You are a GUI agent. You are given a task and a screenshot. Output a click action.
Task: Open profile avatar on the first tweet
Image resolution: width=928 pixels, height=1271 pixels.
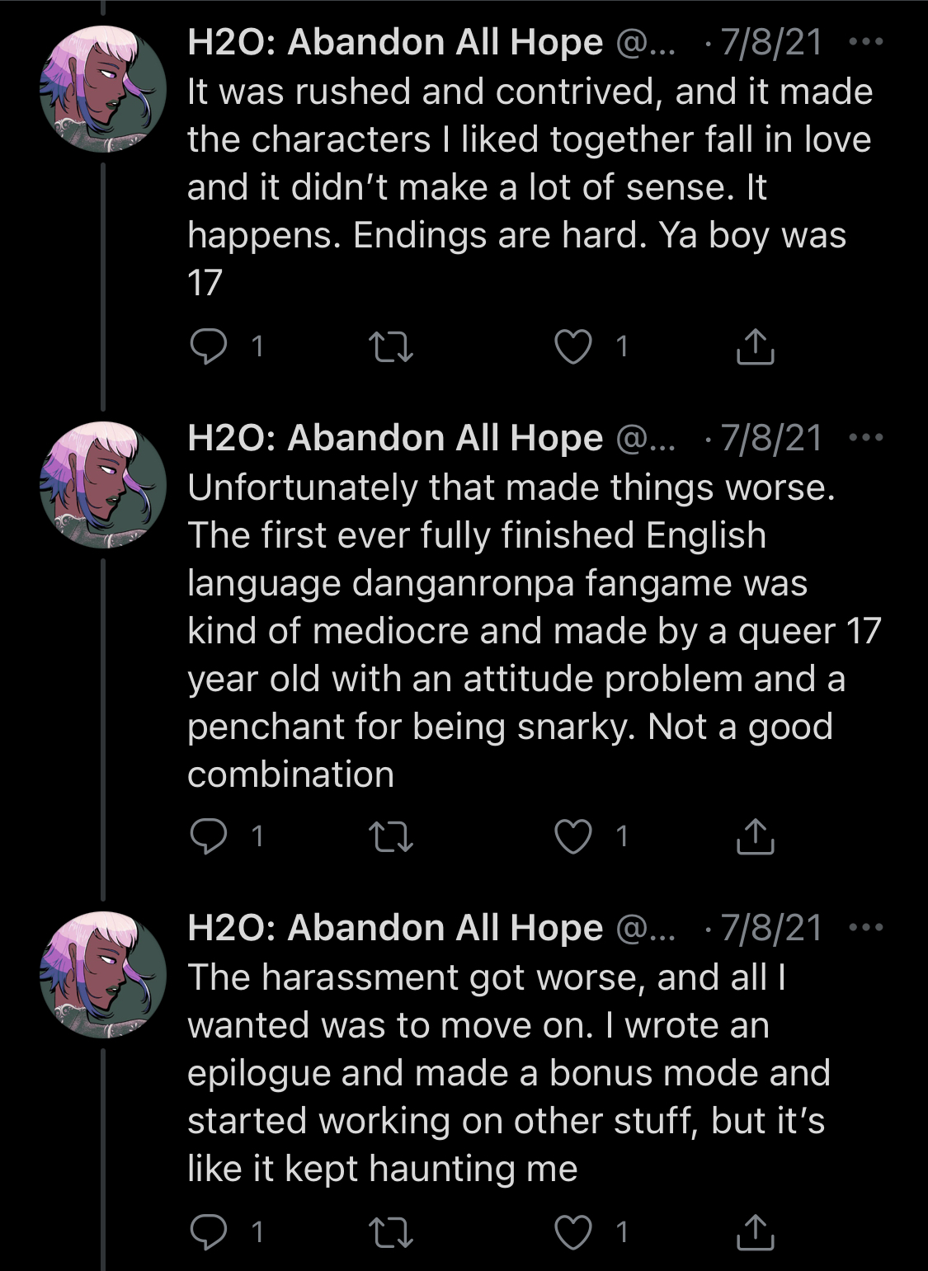(103, 89)
